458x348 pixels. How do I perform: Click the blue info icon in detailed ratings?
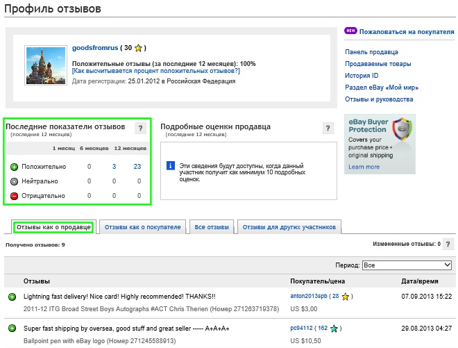click(x=171, y=165)
